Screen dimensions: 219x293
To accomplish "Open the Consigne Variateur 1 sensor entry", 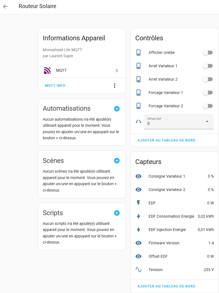I will pos(167,176).
